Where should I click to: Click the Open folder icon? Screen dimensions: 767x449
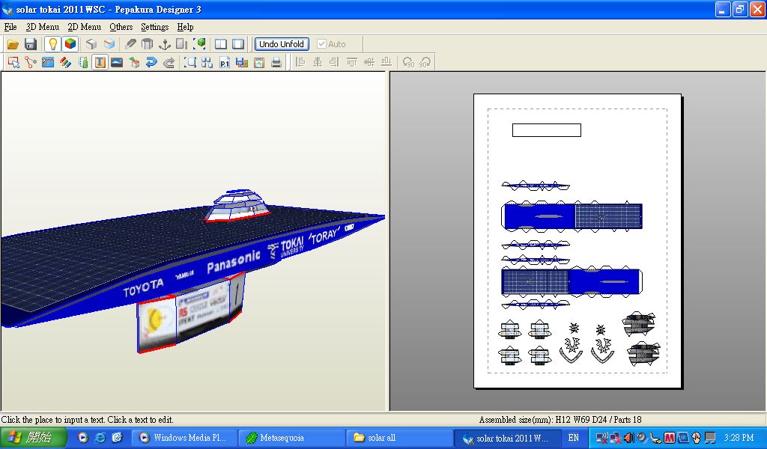coord(13,44)
